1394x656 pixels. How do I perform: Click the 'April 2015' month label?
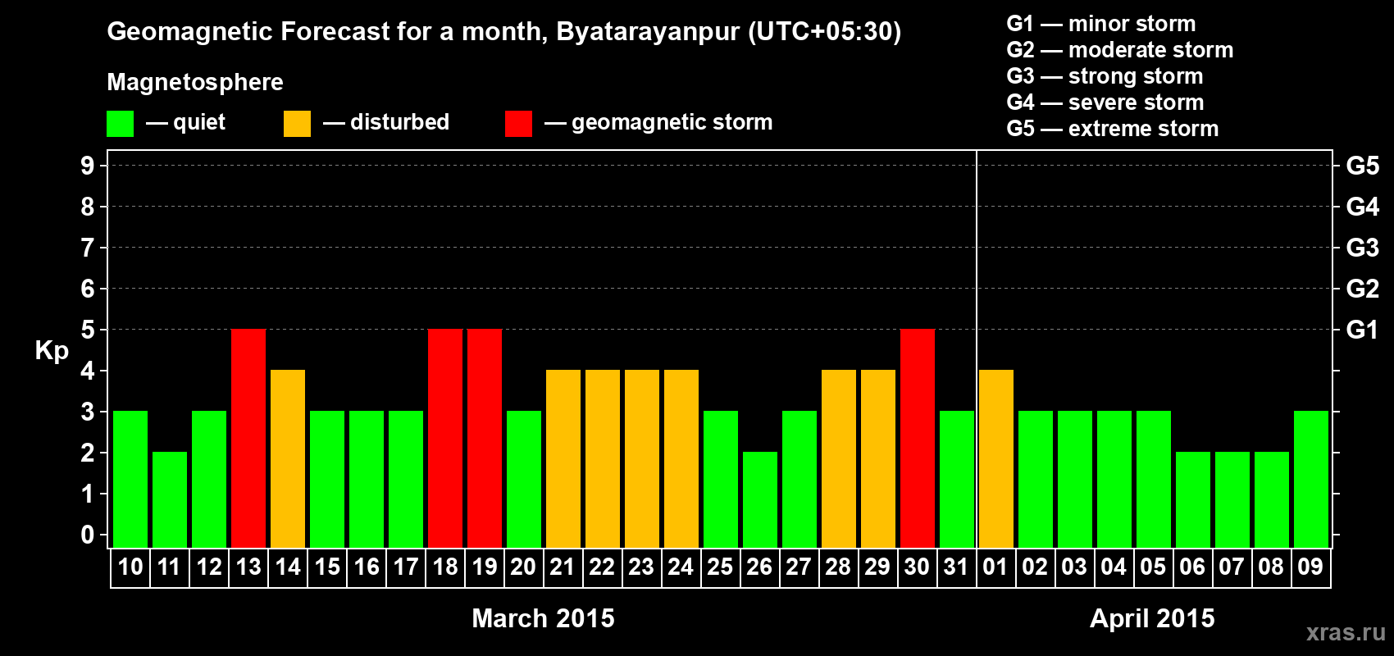(x=1153, y=618)
